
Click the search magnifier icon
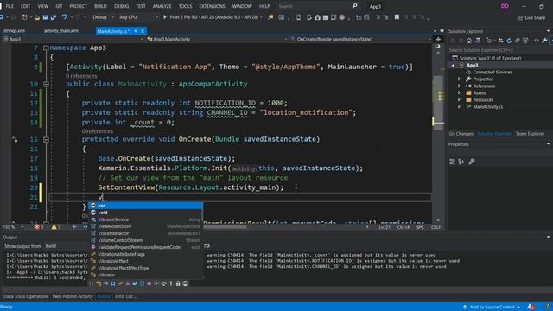coord(355,6)
